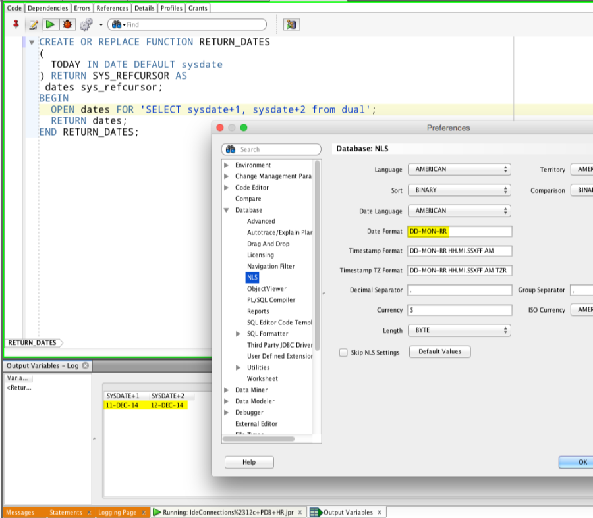The width and height of the screenshot is (593, 518).
Task: Enable the Skip NLS Settings checkbox
Action: coord(343,353)
